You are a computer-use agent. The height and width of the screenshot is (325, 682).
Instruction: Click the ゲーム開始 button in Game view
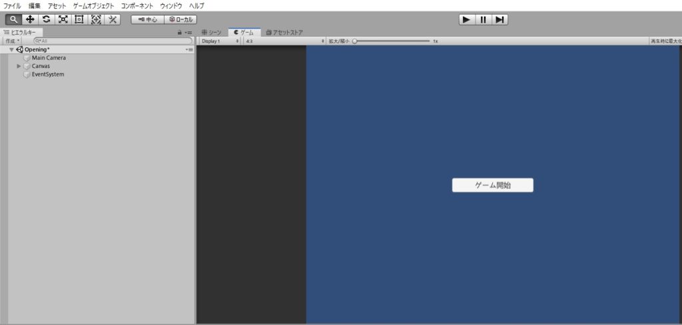[492, 185]
